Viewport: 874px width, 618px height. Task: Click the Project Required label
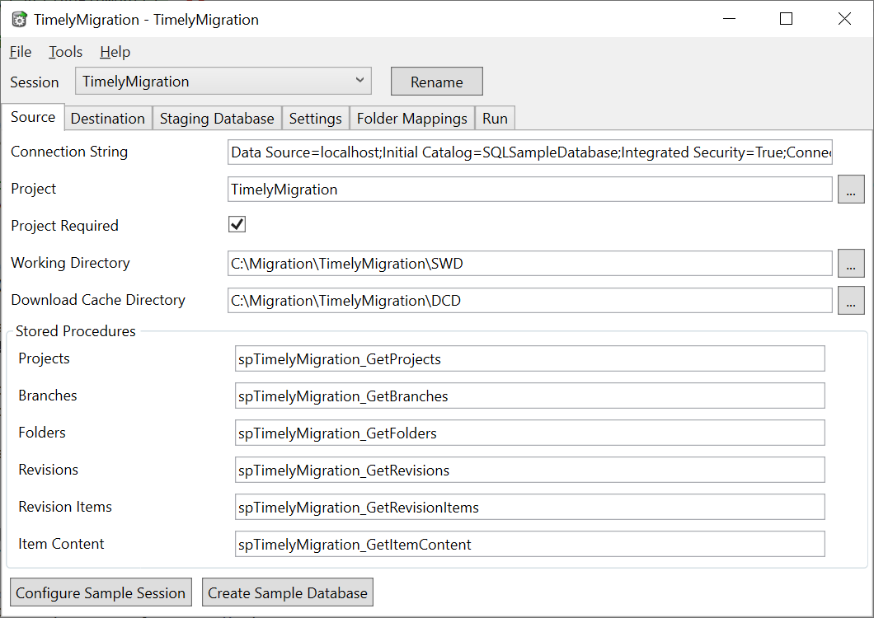(x=64, y=226)
